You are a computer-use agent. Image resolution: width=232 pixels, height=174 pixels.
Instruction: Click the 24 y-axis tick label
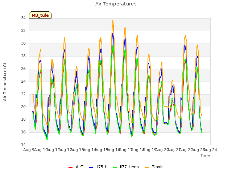coord(23,81)
